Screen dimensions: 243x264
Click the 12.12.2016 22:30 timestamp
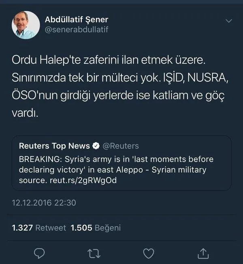point(44,203)
